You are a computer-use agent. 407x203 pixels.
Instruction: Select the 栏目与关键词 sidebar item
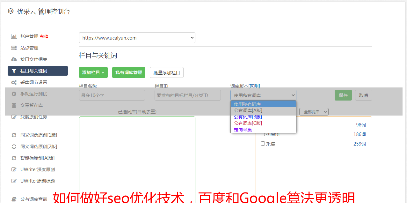point(38,71)
